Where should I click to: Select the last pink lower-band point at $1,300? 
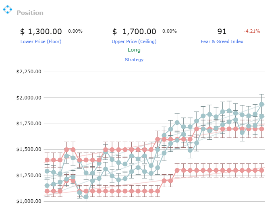click(262, 170)
